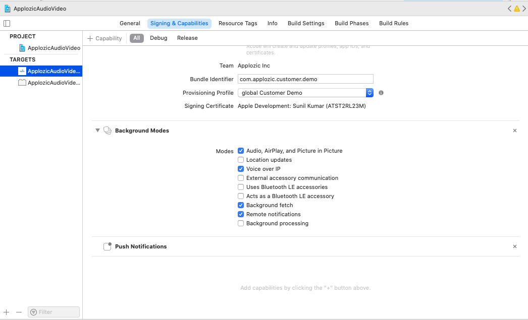Click the Team value Applozic Inc

pos(254,66)
